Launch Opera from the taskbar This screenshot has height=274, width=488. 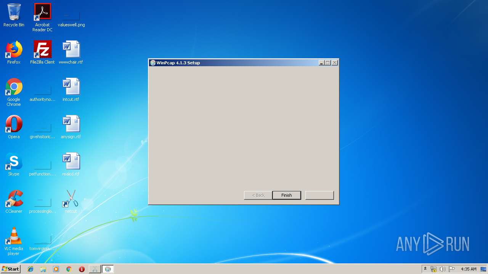point(82,269)
